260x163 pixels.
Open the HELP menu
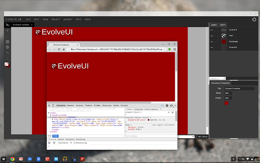pos(88,20)
